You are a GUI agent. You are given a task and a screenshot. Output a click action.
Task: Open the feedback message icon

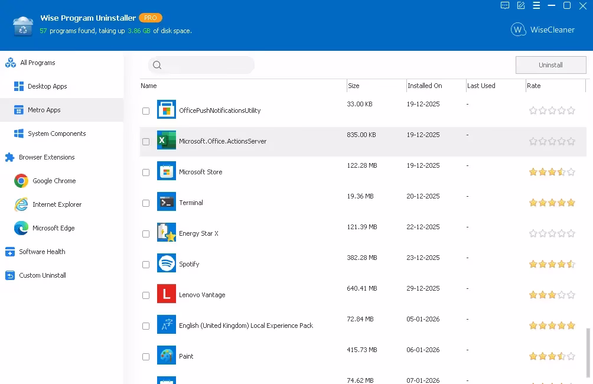505,6
